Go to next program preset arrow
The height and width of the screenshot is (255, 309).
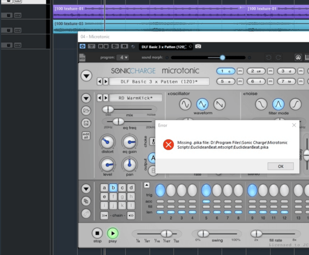pyautogui.click(x=106, y=82)
